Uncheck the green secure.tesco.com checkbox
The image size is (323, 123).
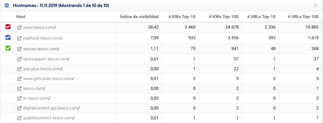[8, 48]
